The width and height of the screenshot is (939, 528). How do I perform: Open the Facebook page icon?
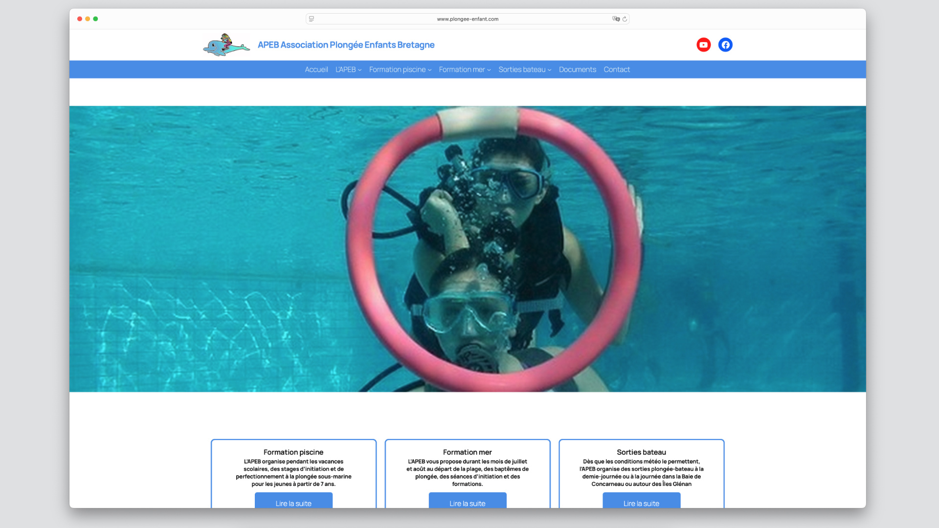pyautogui.click(x=725, y=44)
